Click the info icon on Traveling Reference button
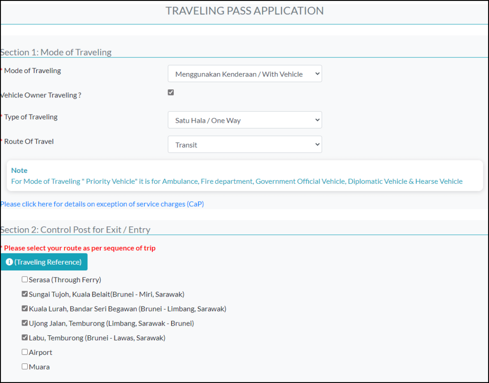The height and width of the screenshot is (383, 489). (x=10, y=262)
